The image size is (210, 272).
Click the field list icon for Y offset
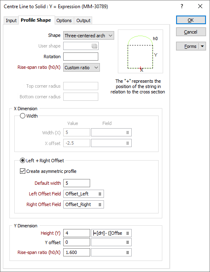(x=128, y=243)
